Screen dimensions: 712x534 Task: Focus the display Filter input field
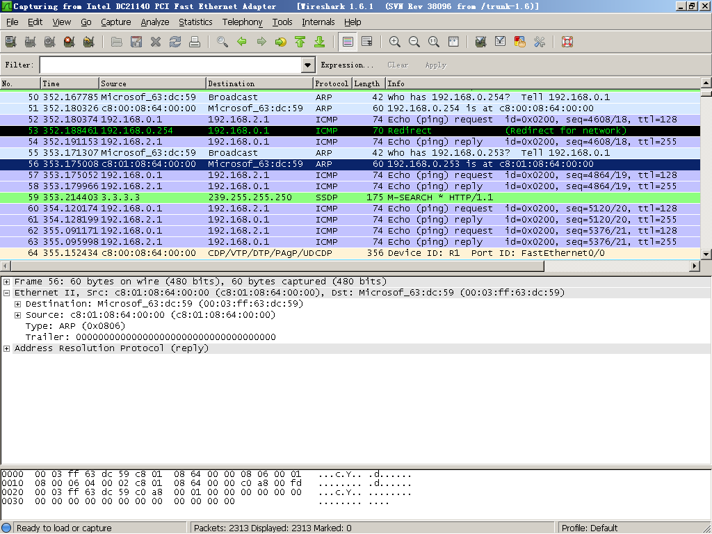coord(171,65)
